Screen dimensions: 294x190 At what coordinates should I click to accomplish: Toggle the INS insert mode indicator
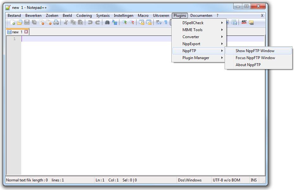point(254,180)
